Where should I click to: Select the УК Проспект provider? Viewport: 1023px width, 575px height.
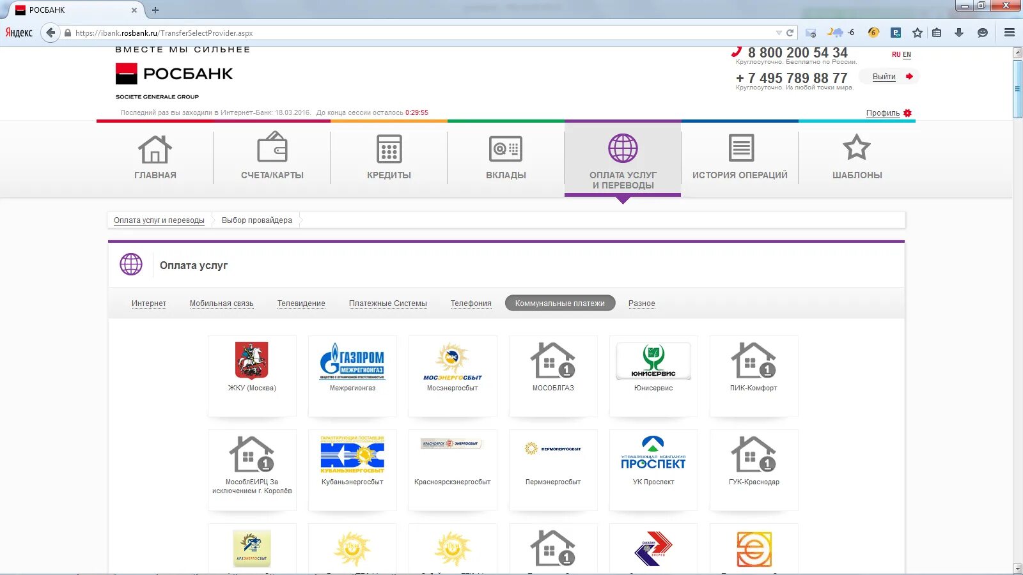pyautogui.click(x=653, y=470)
